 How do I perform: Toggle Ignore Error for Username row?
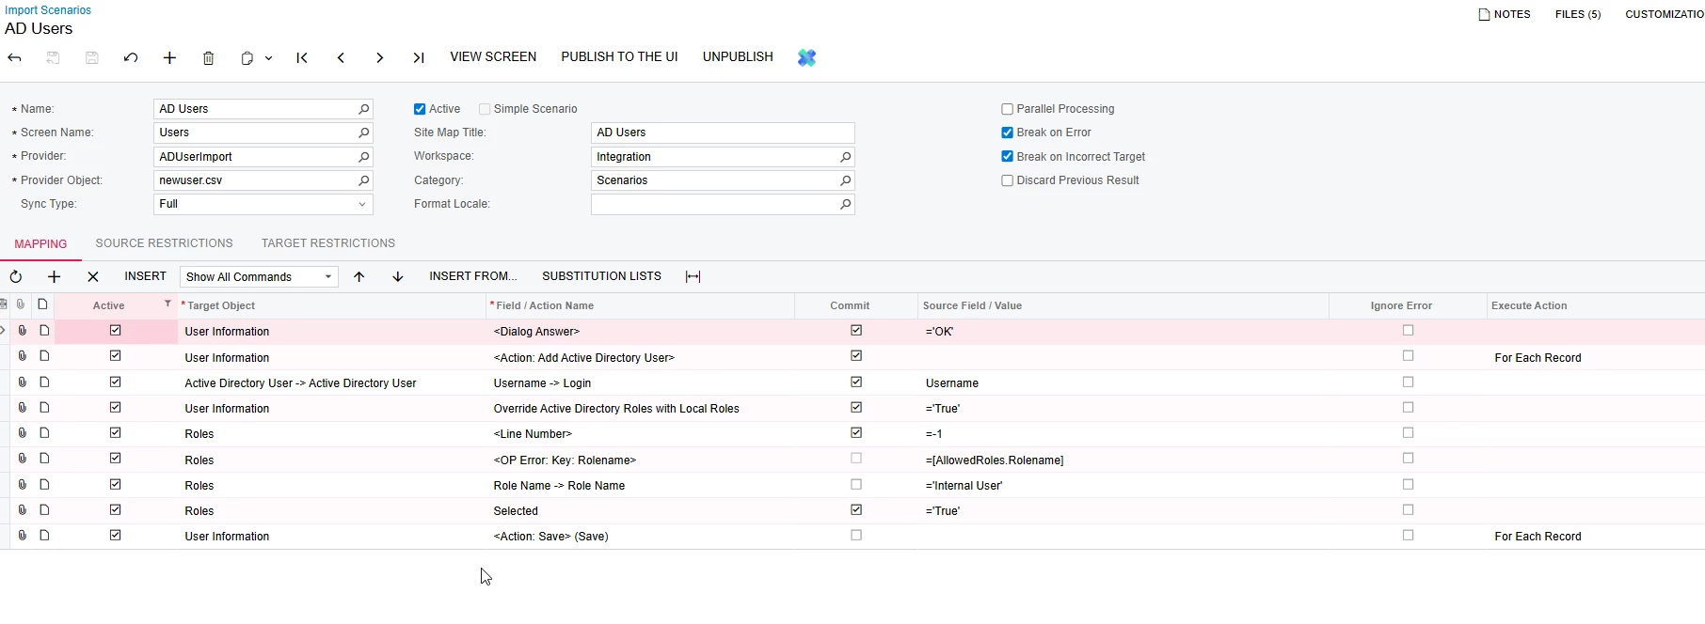click(x=1408, y=382)
